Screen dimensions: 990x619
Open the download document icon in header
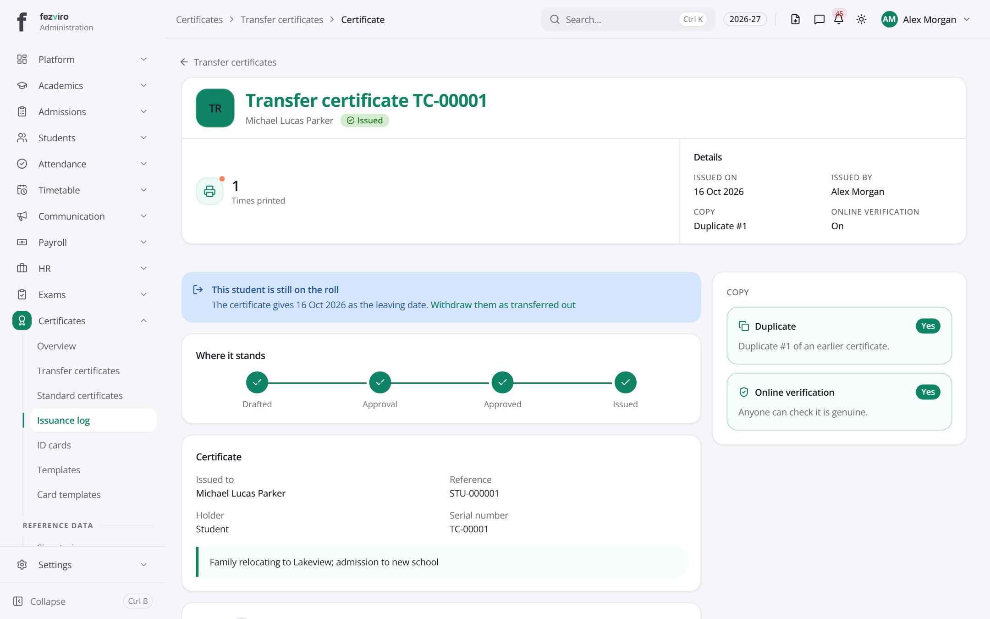pyautogui.click(x=795, y=19)
